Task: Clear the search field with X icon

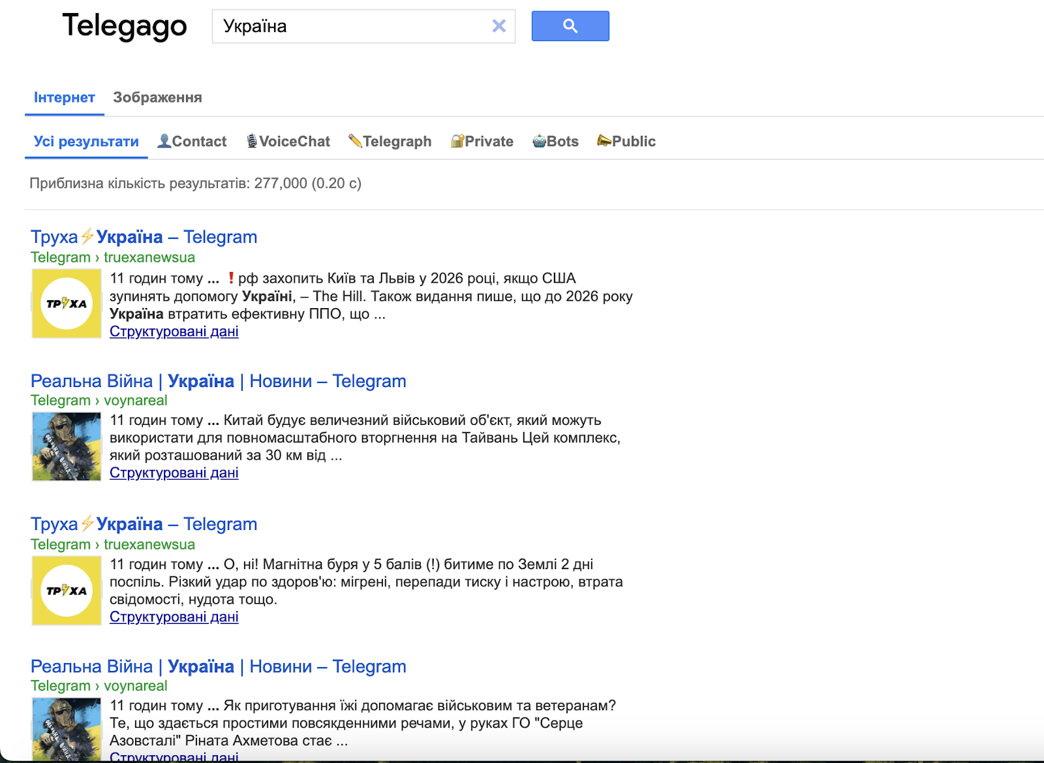Action: click(499, 26)
